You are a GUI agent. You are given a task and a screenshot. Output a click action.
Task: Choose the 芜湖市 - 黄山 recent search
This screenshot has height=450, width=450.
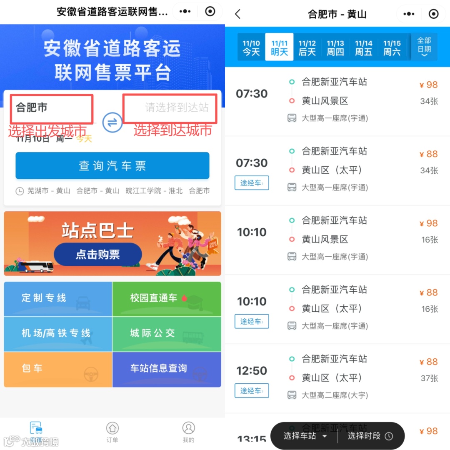pos(49,190)
